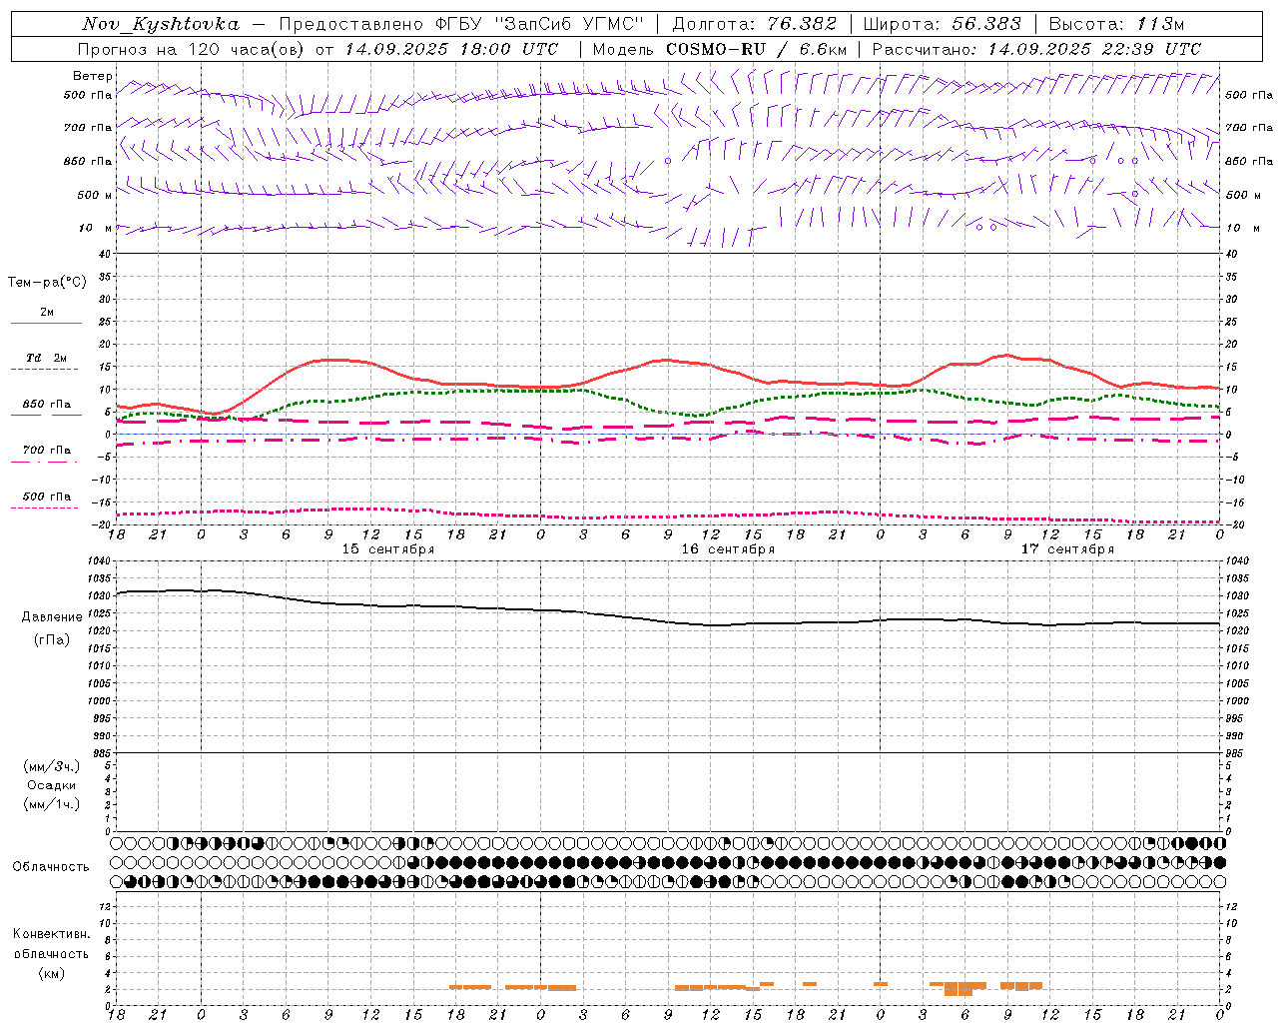The image size is (1278, 1023).
Task: Click the red 2м legend line sample
Action: click(x=46, y=324)
